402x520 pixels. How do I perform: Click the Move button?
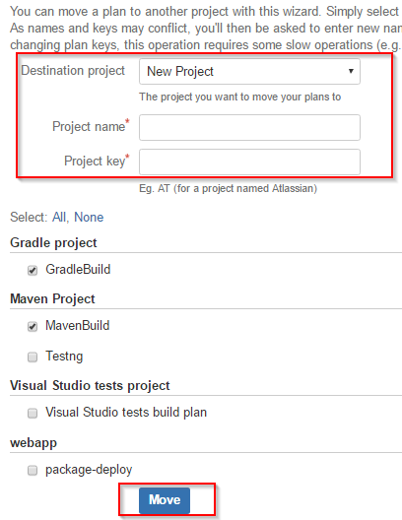pos(165,500)
